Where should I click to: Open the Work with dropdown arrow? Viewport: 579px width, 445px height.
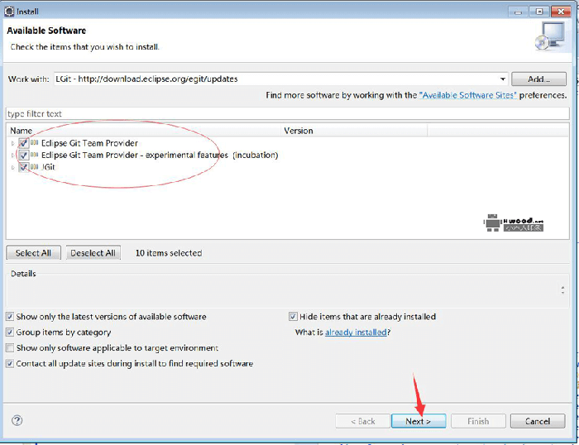pos(503,79)
